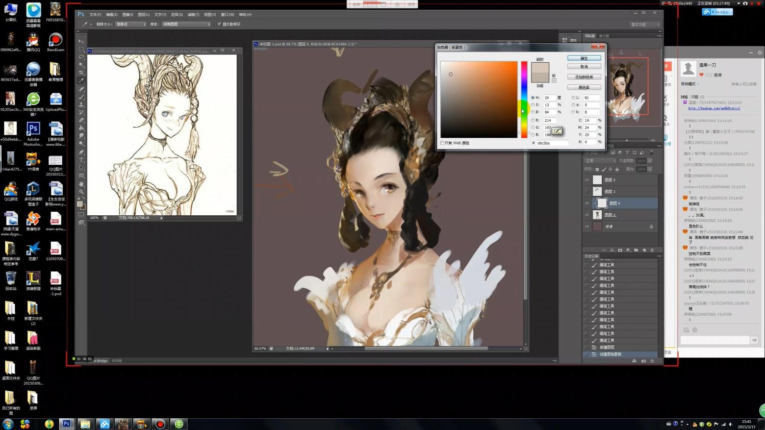Open eyedropper tool preset picker arrow
765x430 pixels.
point(91,24)
